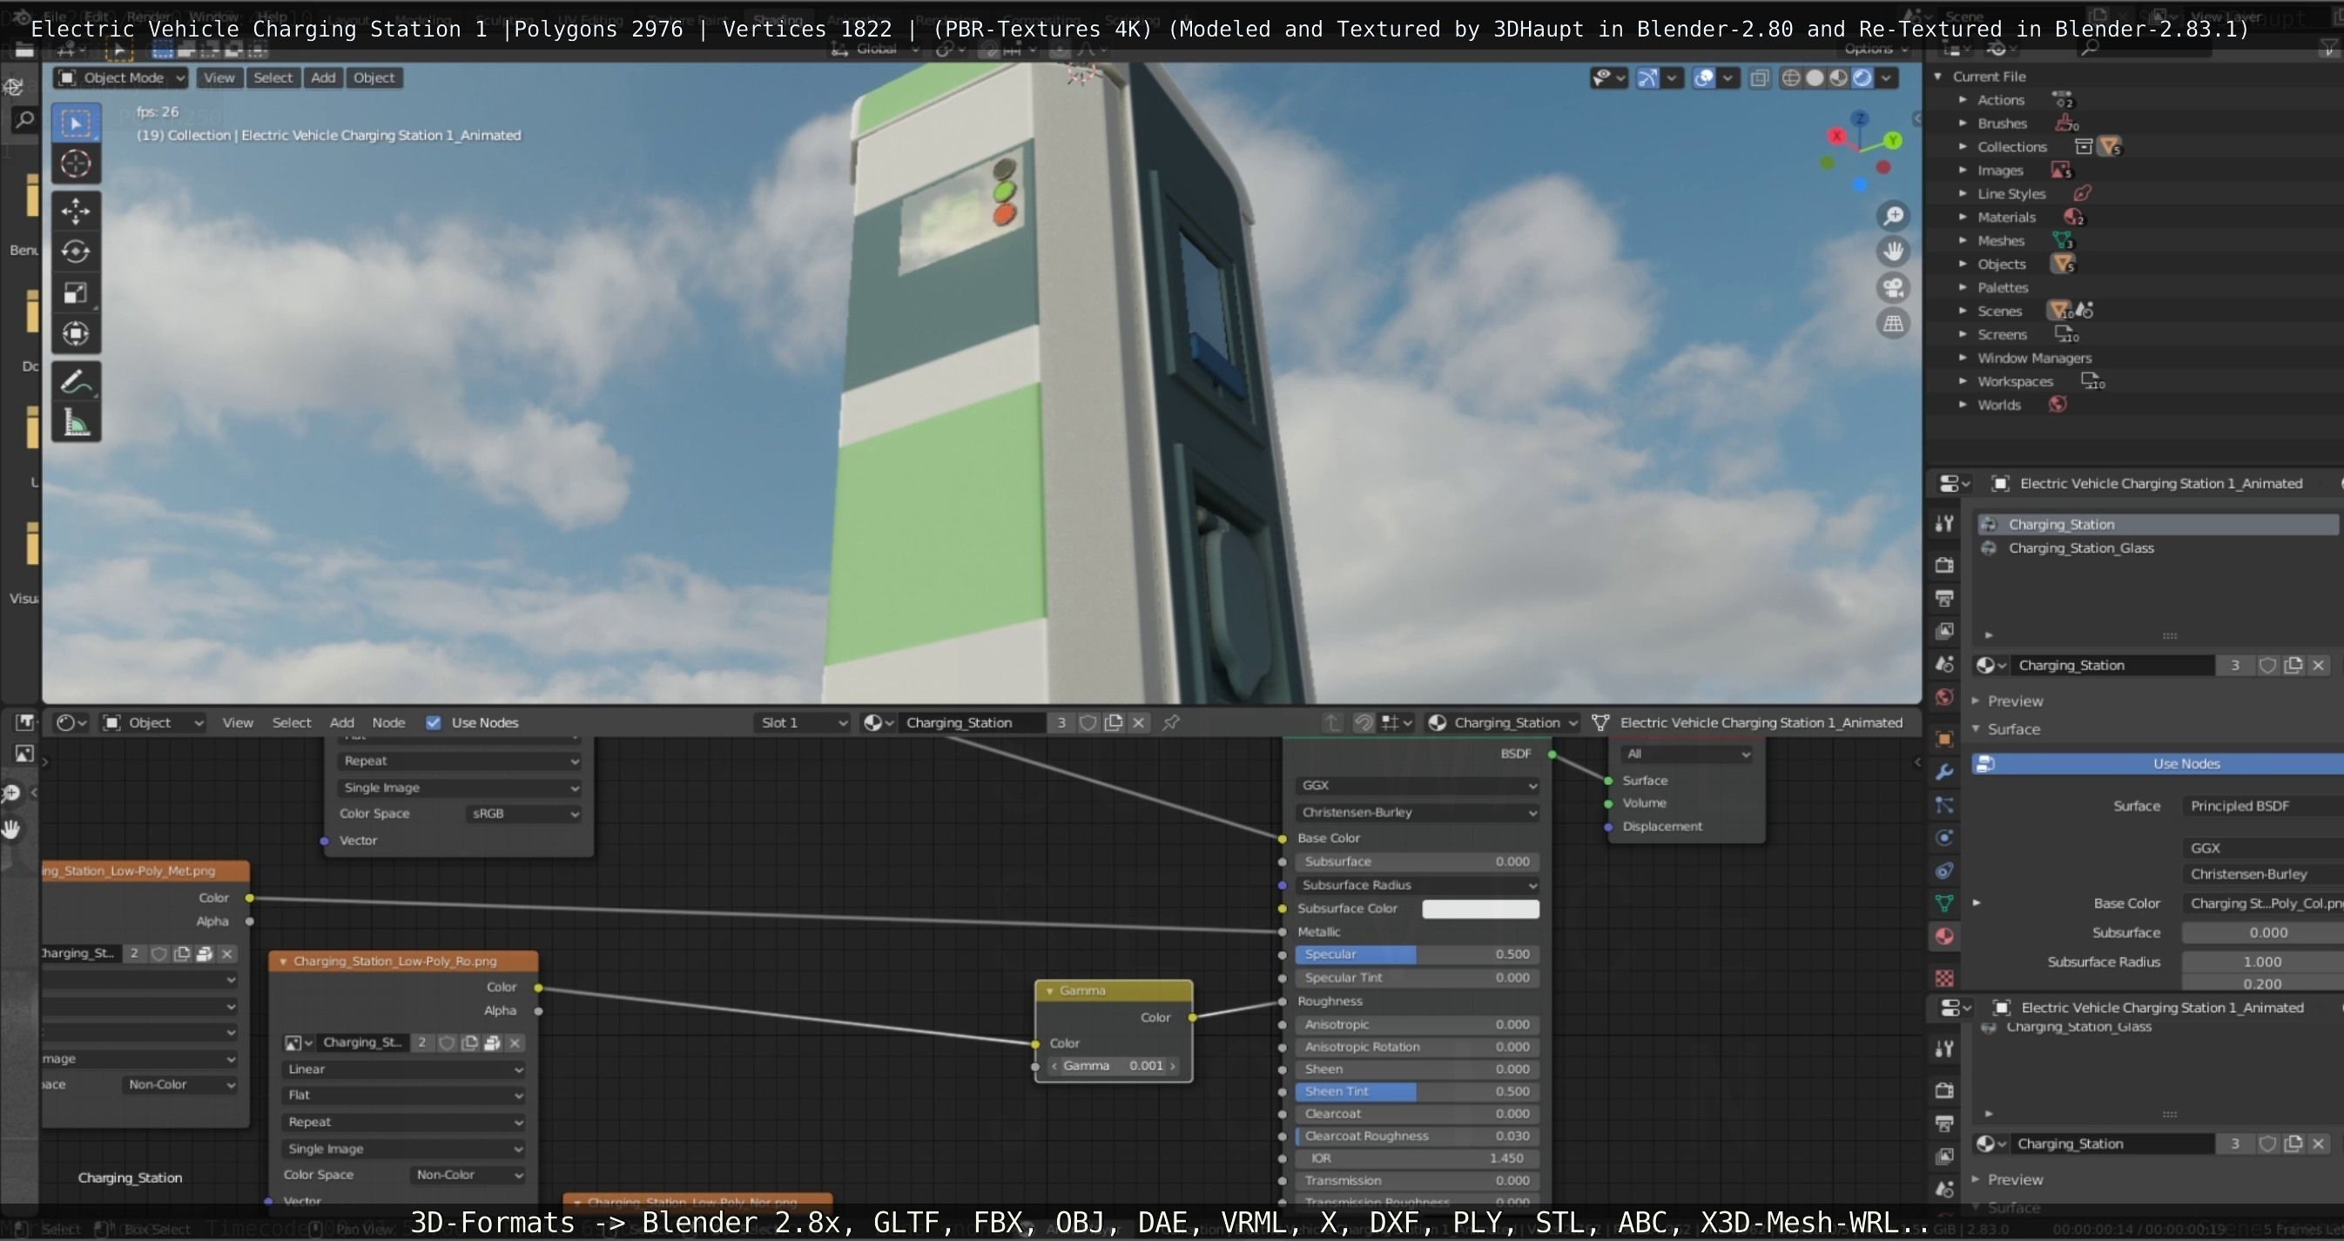Select the Annotate tool

[76, 382]
